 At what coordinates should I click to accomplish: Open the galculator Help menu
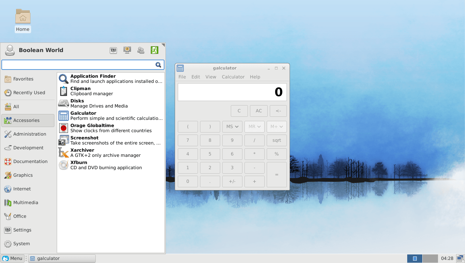[255, 77]
